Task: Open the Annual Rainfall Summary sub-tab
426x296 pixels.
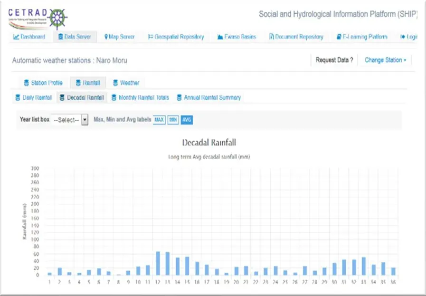Action: [208, 97]
